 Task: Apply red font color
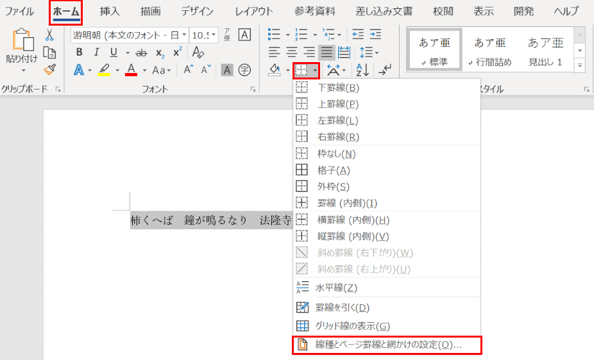point(132,70)
